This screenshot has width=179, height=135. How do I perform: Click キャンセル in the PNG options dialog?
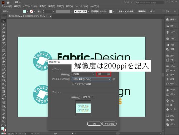coord(109,124)
